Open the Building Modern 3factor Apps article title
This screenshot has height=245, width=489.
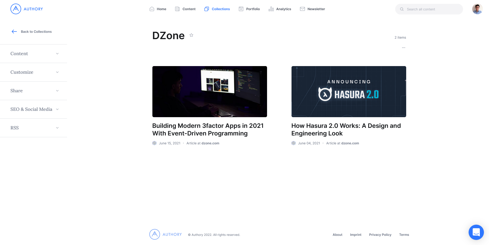pos(208,130)
